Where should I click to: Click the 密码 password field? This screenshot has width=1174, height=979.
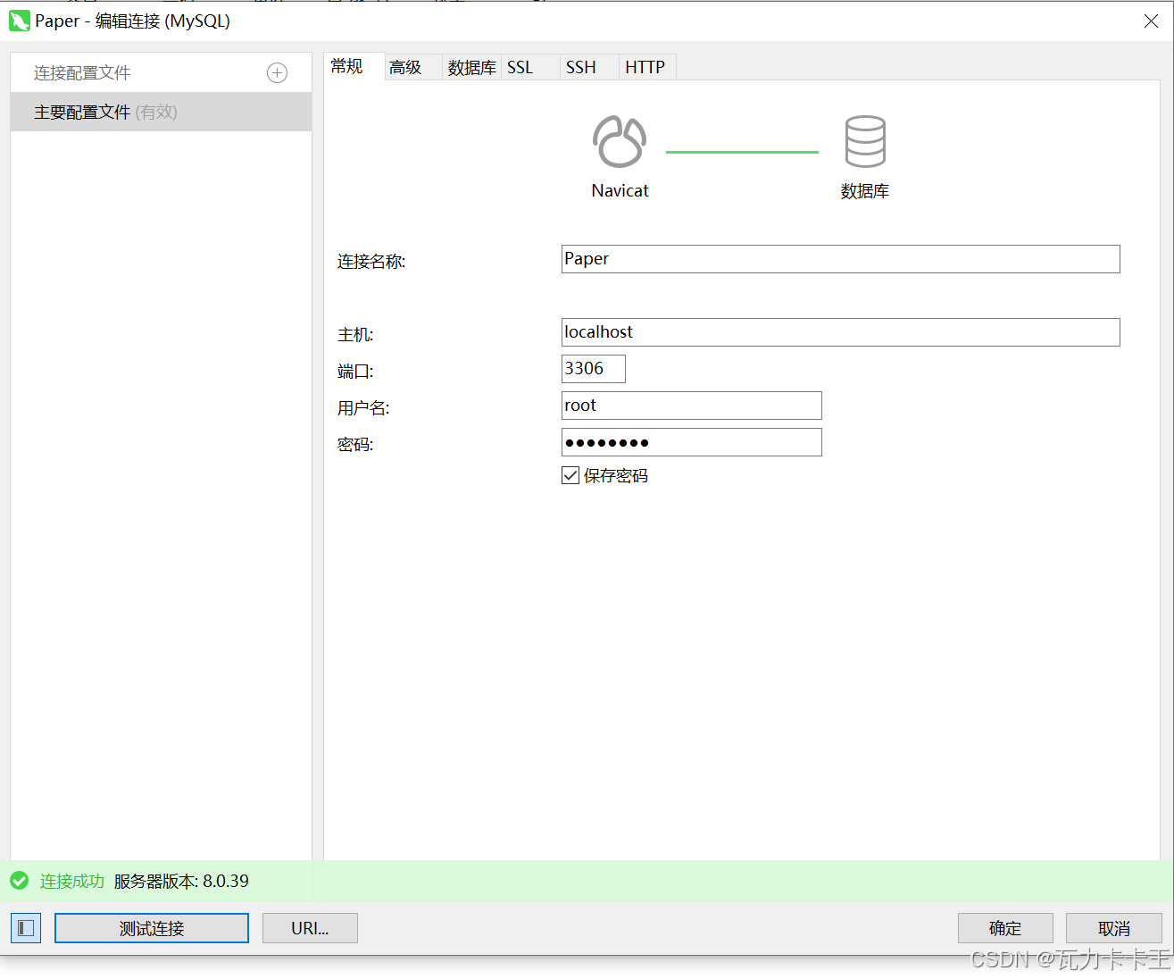(x=692, y=442)
